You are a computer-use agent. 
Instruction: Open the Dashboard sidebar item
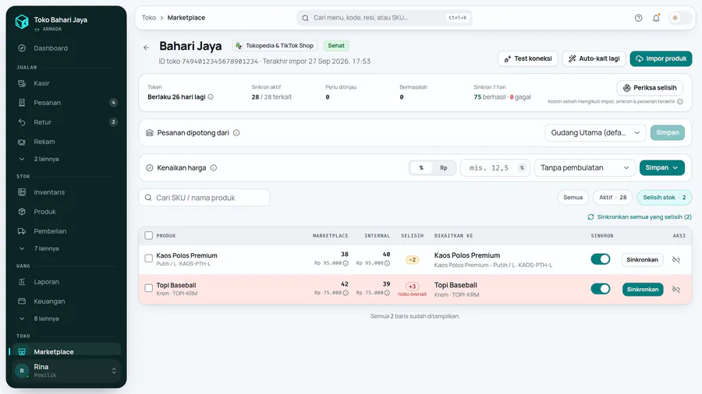pyautogui.click(x=66, y=48)
